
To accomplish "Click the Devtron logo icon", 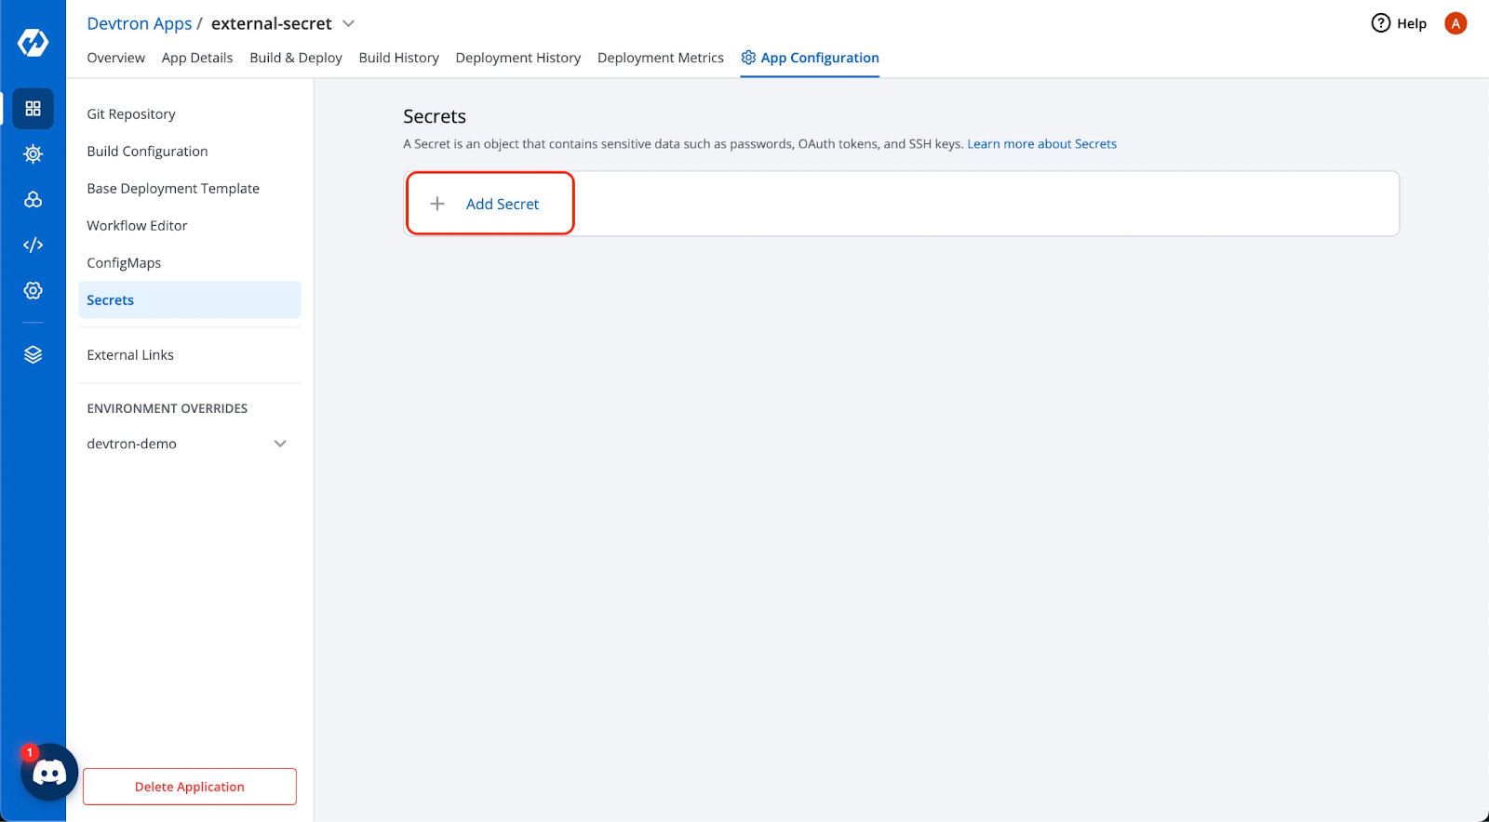I will 34,42.
